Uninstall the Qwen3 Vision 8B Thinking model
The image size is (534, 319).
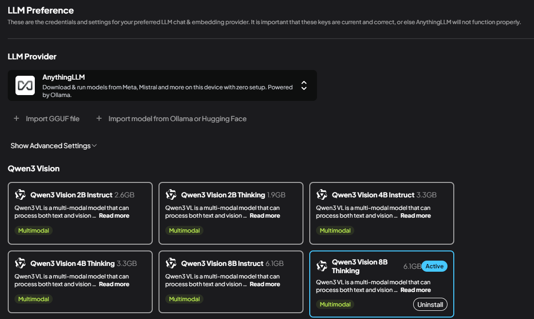430,305
